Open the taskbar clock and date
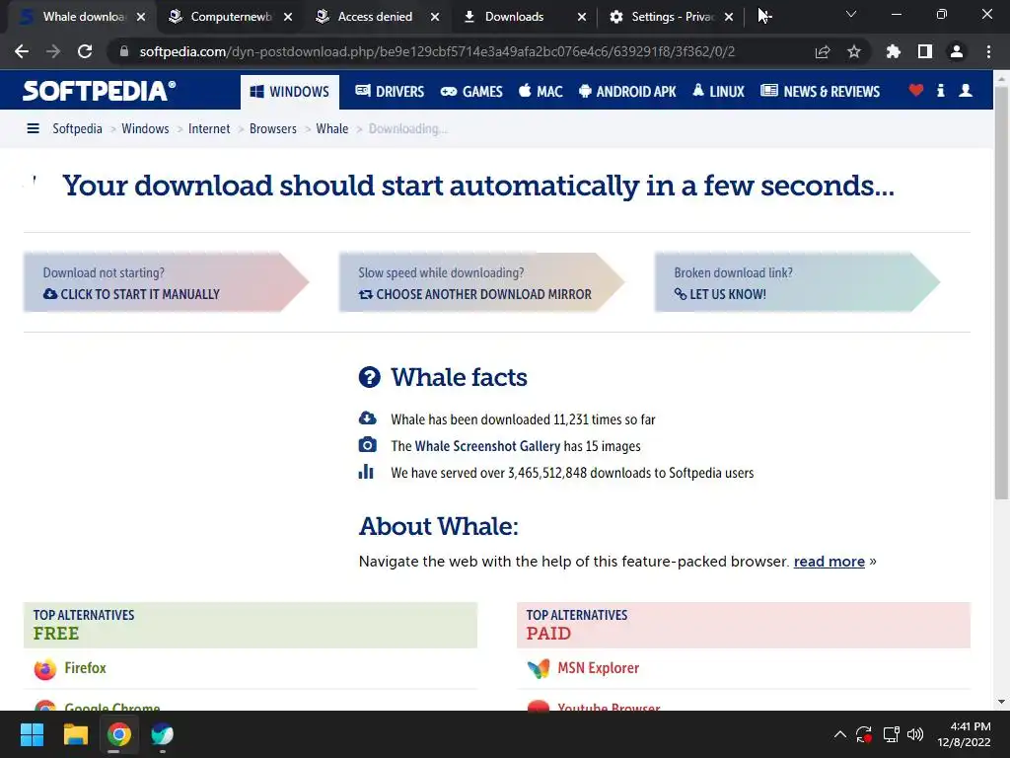This screenshot has height=758, width=1010. coord(964,734)
